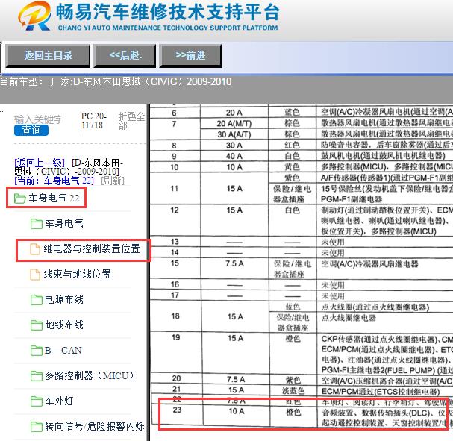Image resolution: width=453 pixels, height=441 pixels.
Task: Click folder icon beside 地线布线
Action: tap(37, 325)
